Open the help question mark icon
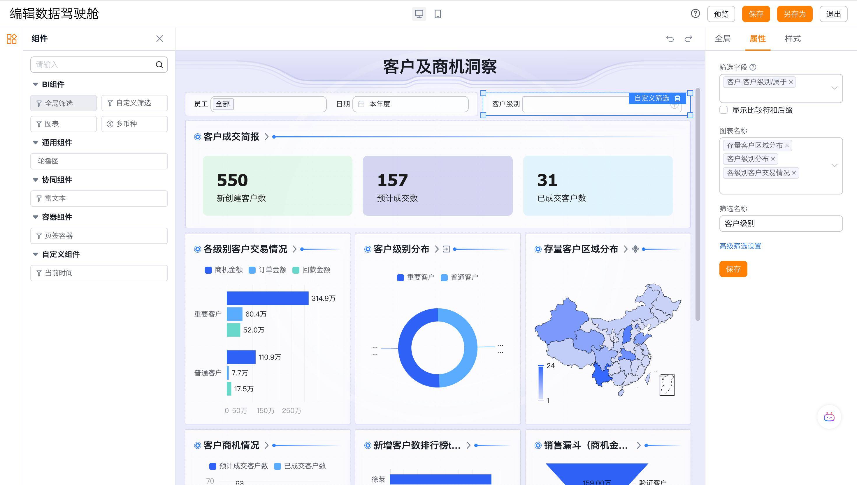 pos(695,14)
